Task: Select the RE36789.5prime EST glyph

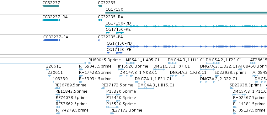Action: [x=57, y=88]
